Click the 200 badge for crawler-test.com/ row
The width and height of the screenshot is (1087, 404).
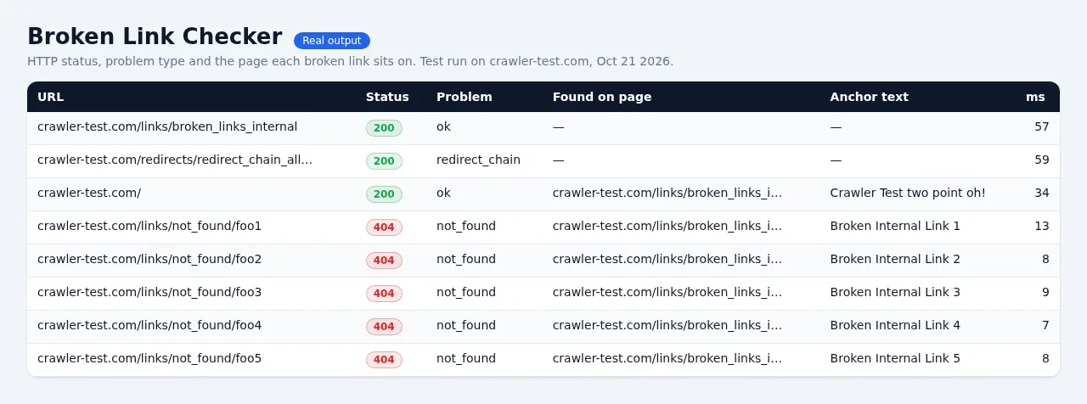click(x=384, y=194)
